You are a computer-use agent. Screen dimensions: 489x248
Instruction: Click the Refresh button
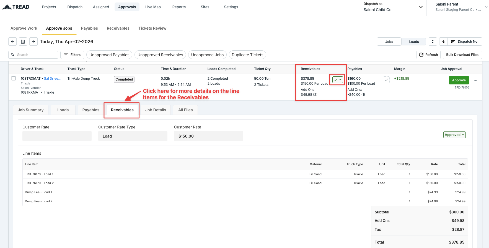point(428,55)
